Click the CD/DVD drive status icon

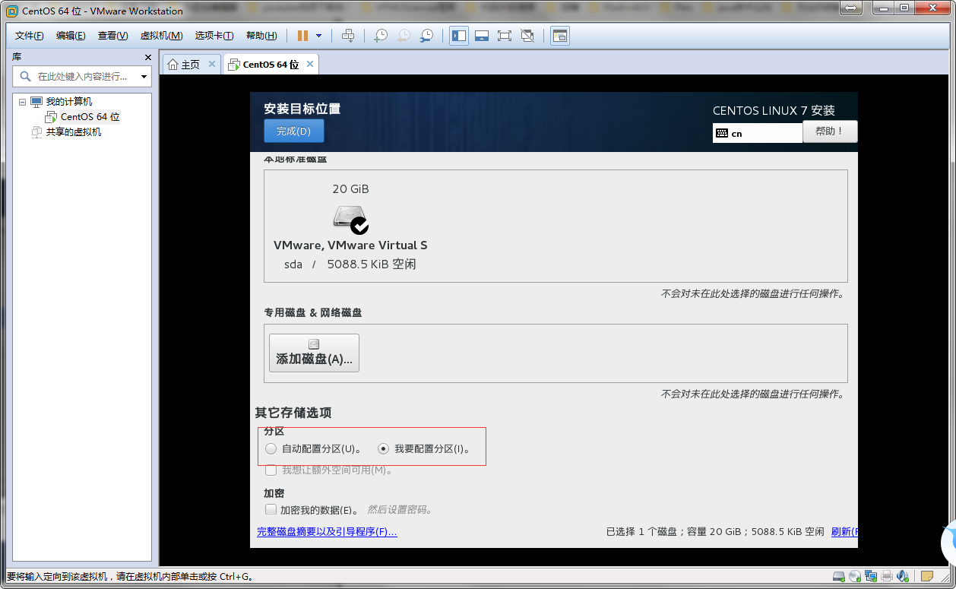855,576
